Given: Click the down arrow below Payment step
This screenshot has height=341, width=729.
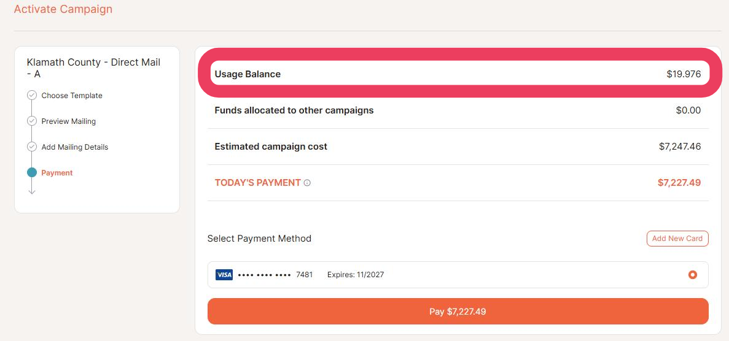Looking at the screenshot, I should point(32,191).
